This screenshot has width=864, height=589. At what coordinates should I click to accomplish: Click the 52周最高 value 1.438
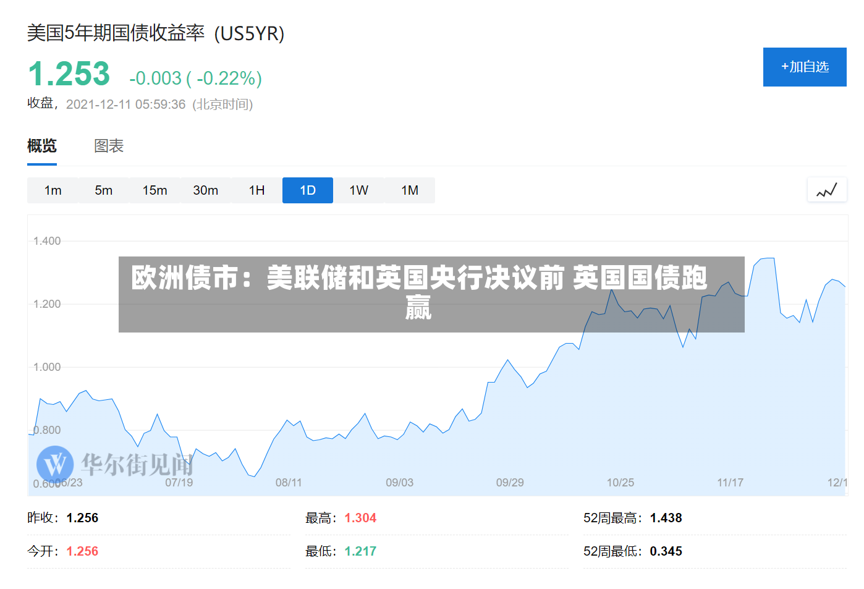click(x=666, y=518)
